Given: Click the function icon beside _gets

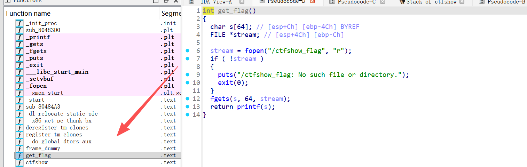Looking at the screenshot, I should coord(19,44).
